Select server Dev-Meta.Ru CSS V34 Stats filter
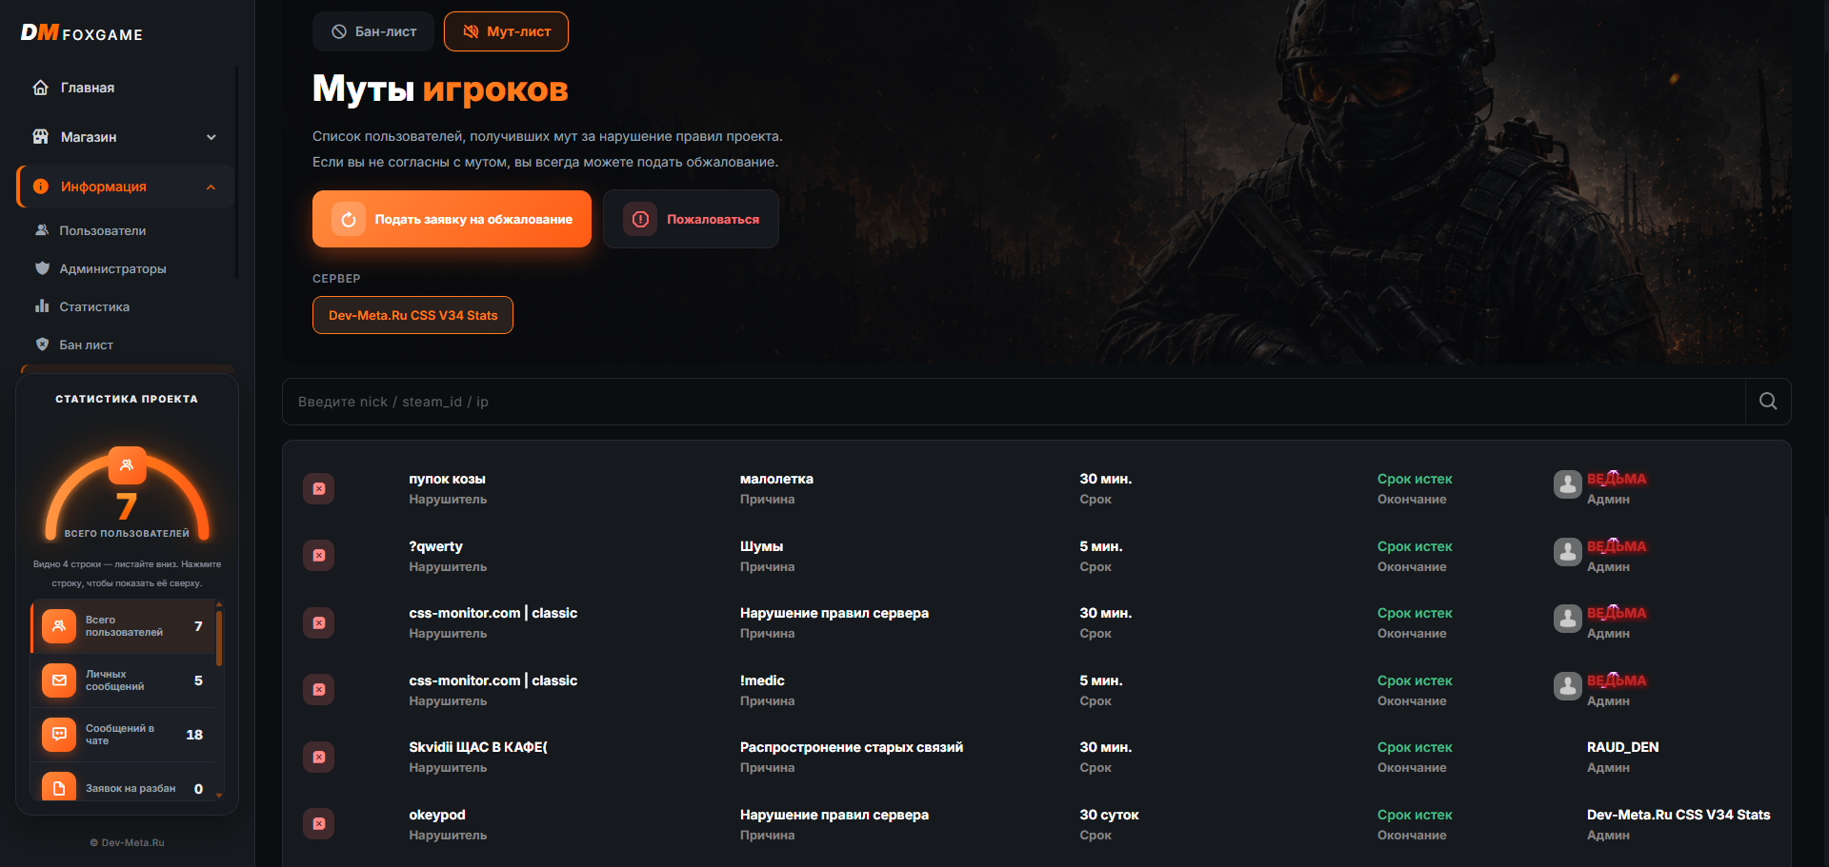1829x867 pixels. click(x=412, y=315)
